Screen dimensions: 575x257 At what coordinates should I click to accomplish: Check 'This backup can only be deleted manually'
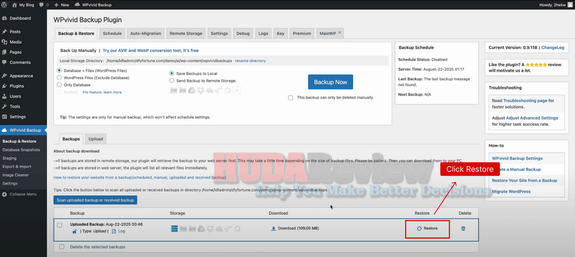[291, 98]
